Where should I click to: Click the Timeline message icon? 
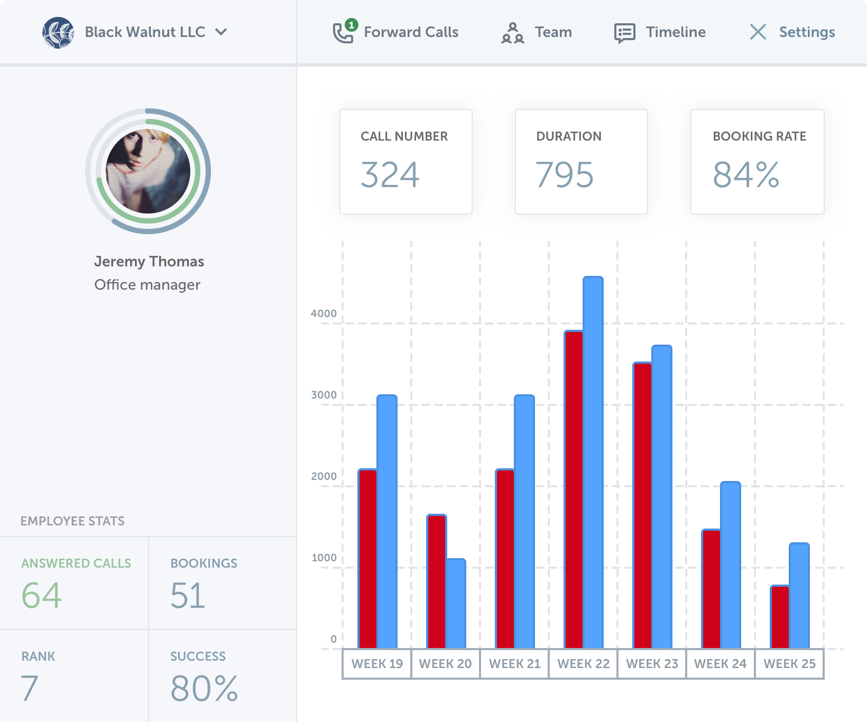click(x=624, y=33)
